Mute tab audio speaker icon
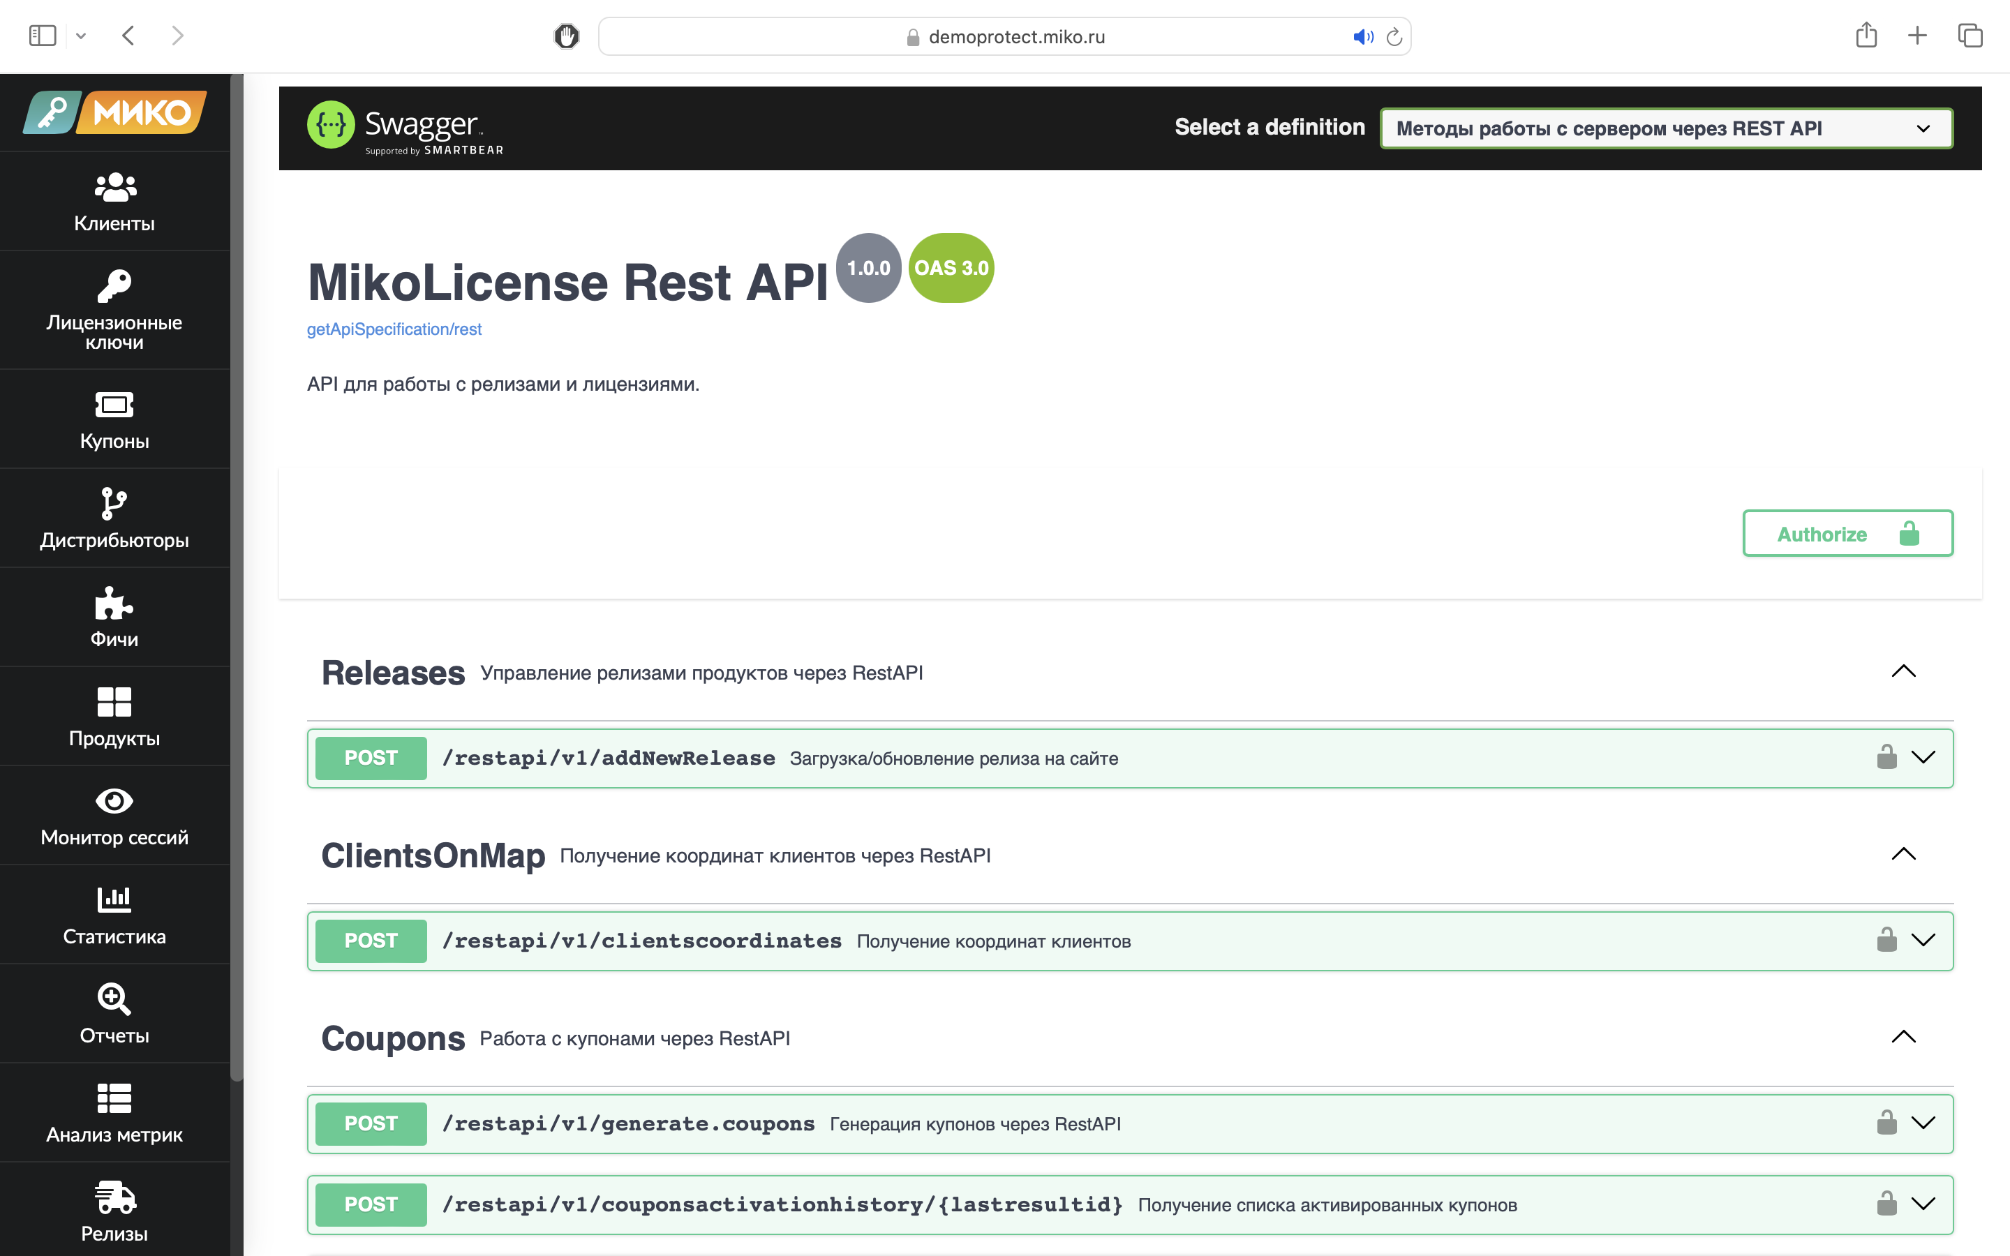The height and width of the screenshot is (1256, 2010). point(1363,36)
